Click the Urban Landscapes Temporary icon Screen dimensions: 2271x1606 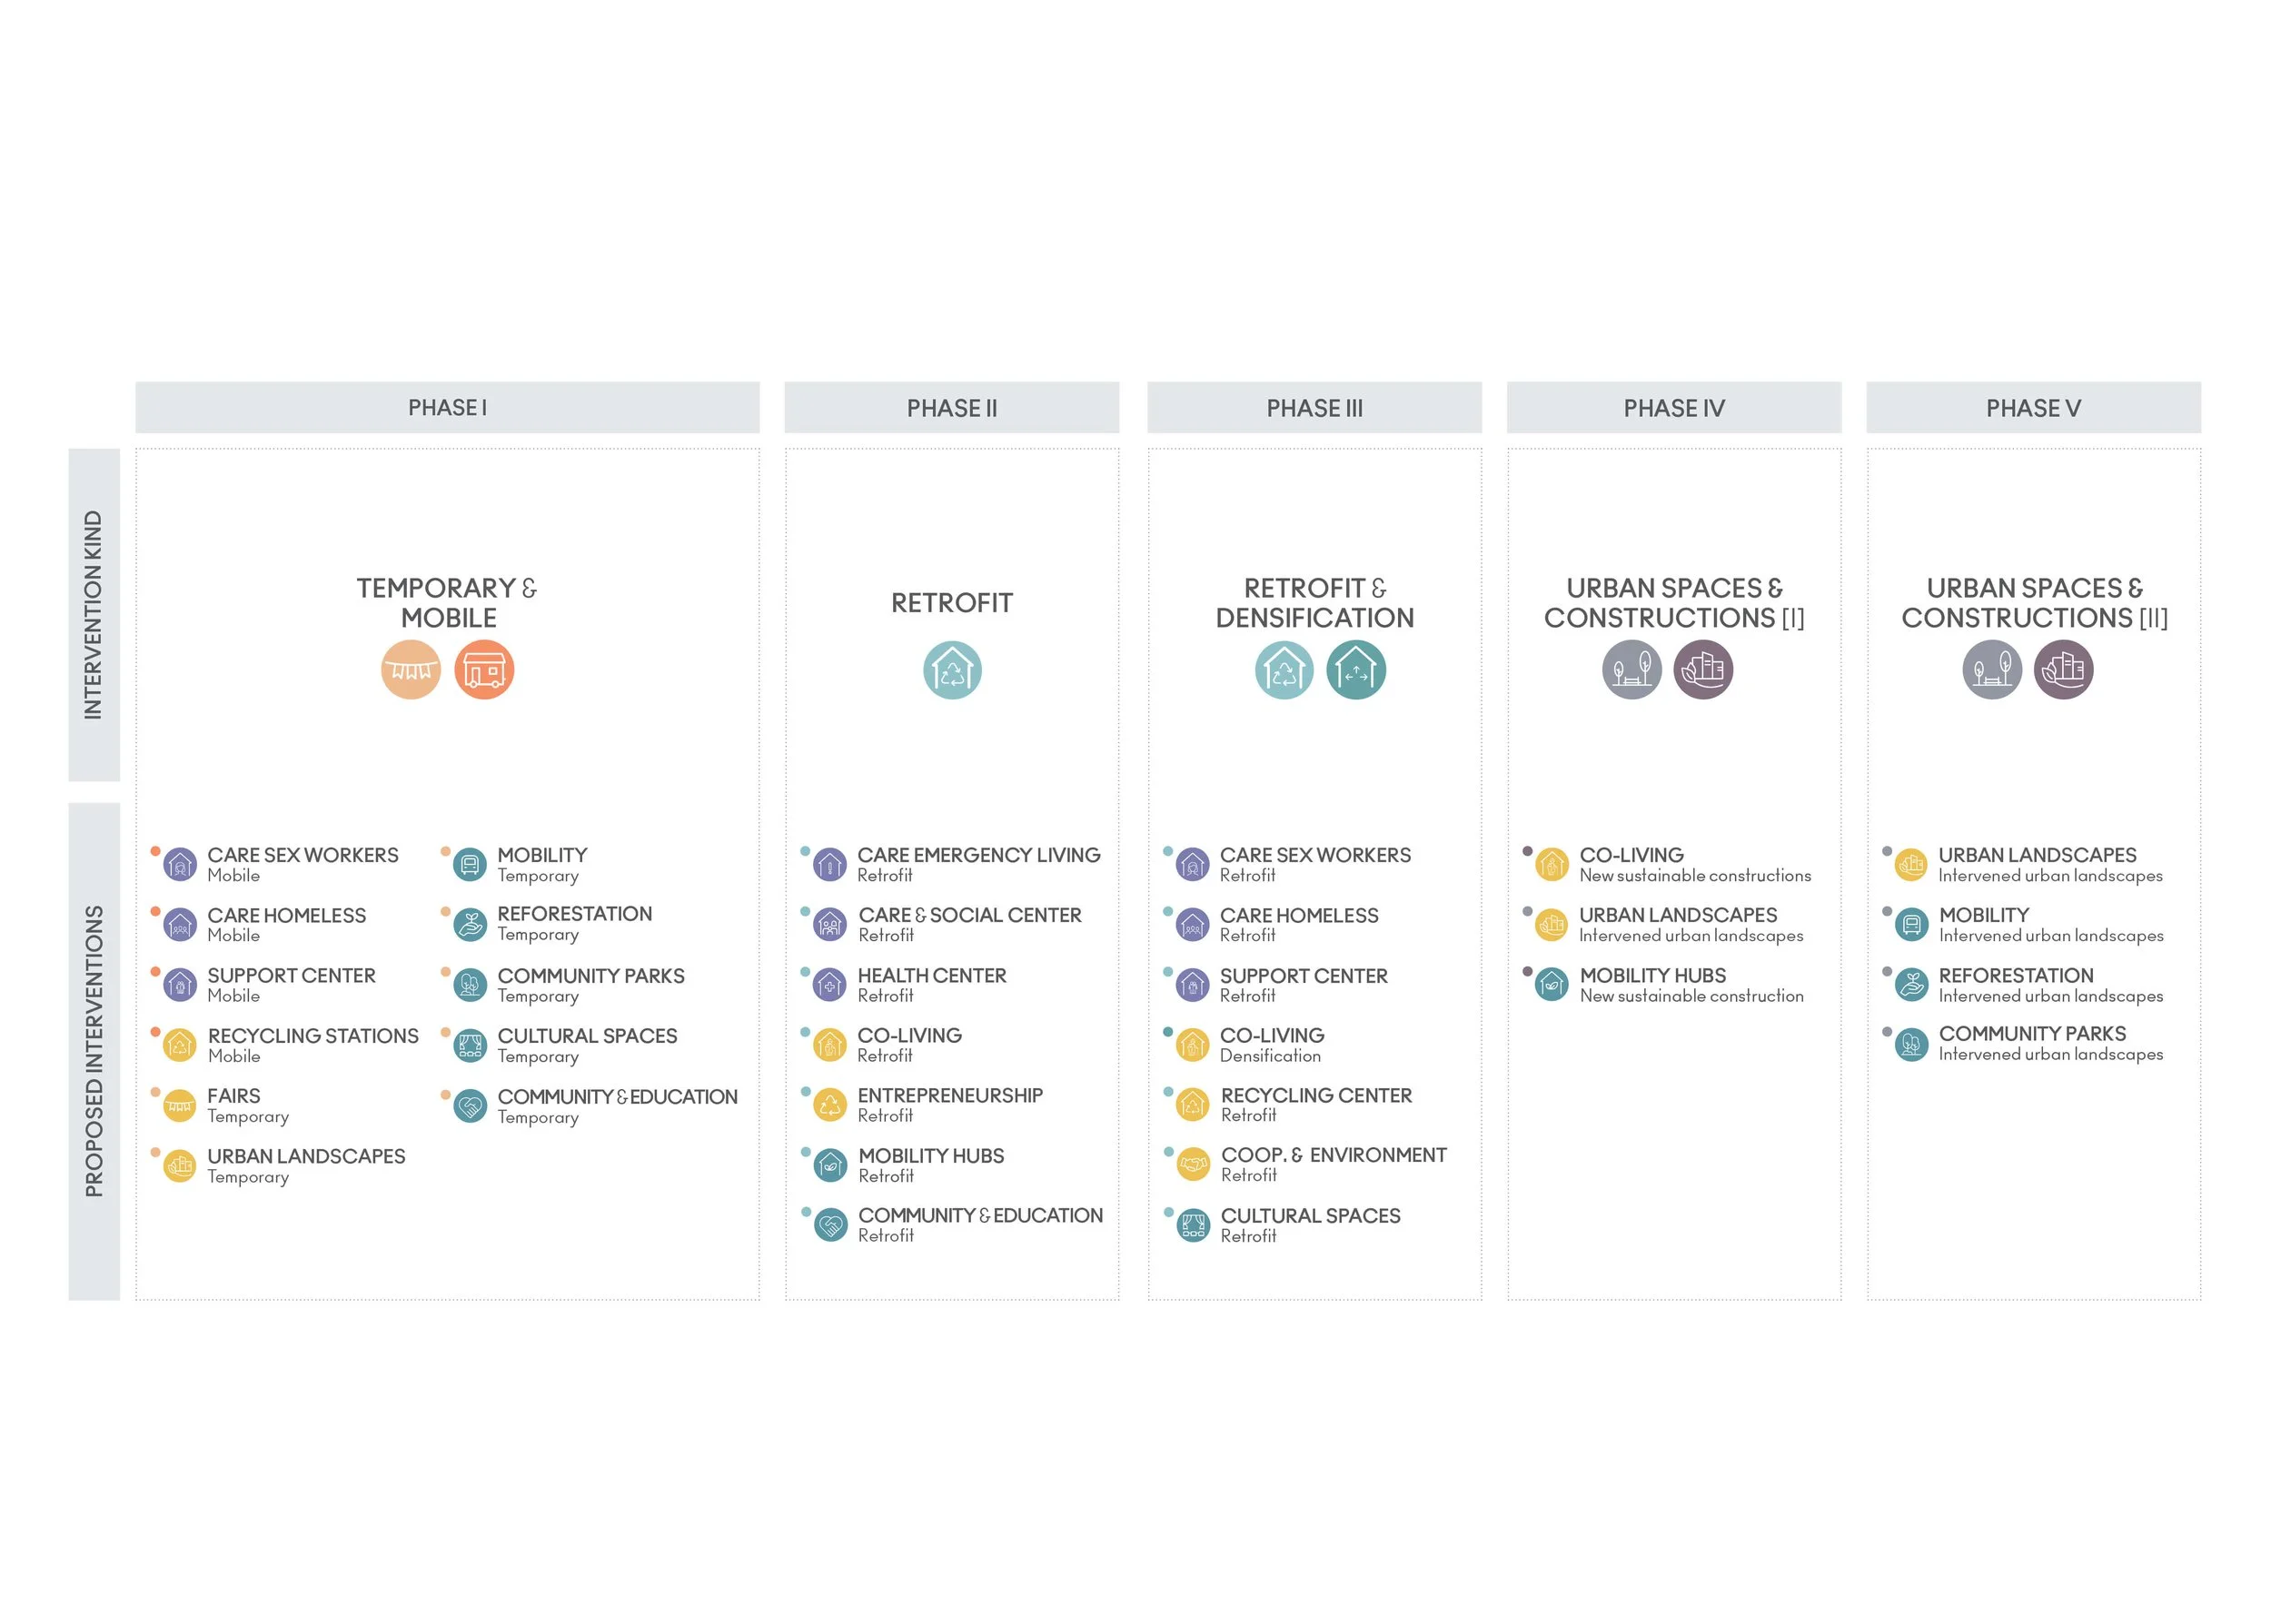pos(179,1166)
